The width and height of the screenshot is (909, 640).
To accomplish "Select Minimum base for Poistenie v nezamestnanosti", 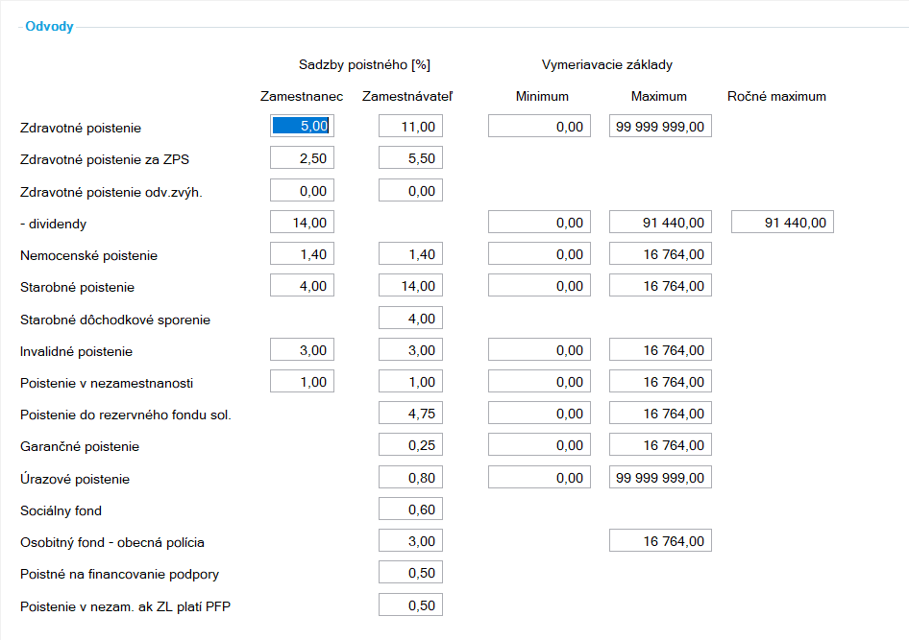I will tap(539, 382).
